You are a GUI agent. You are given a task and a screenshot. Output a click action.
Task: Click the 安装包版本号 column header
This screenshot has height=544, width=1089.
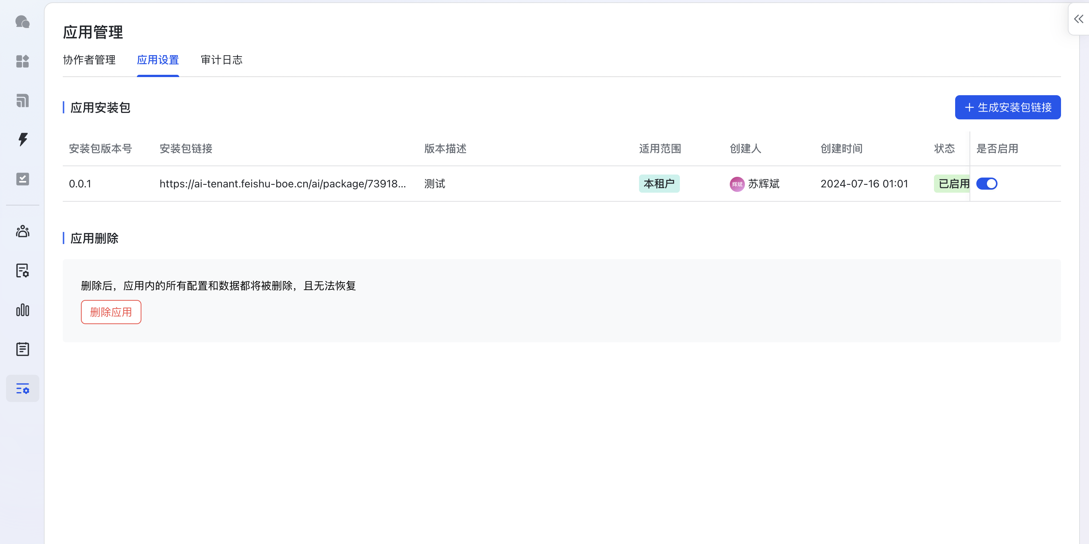(101, 149)
